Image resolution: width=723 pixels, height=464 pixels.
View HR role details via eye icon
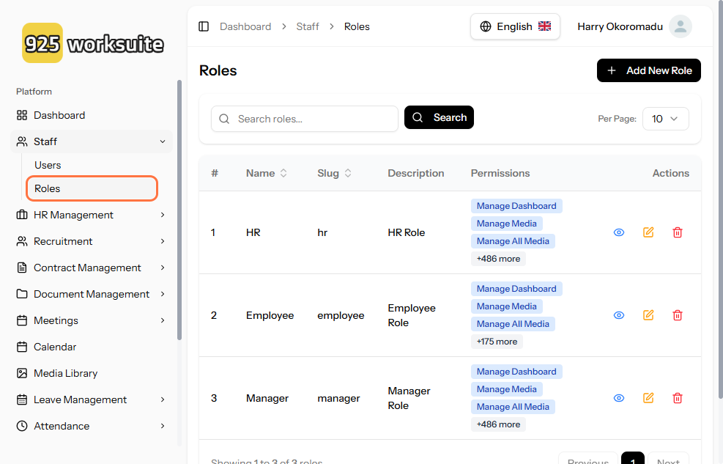[619, 232]
